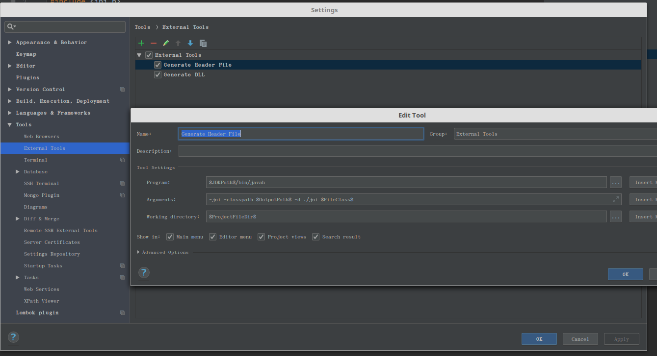Expand Advanced Options section
This screenshot has height=356, width=657.
click(x=138, y=252)
